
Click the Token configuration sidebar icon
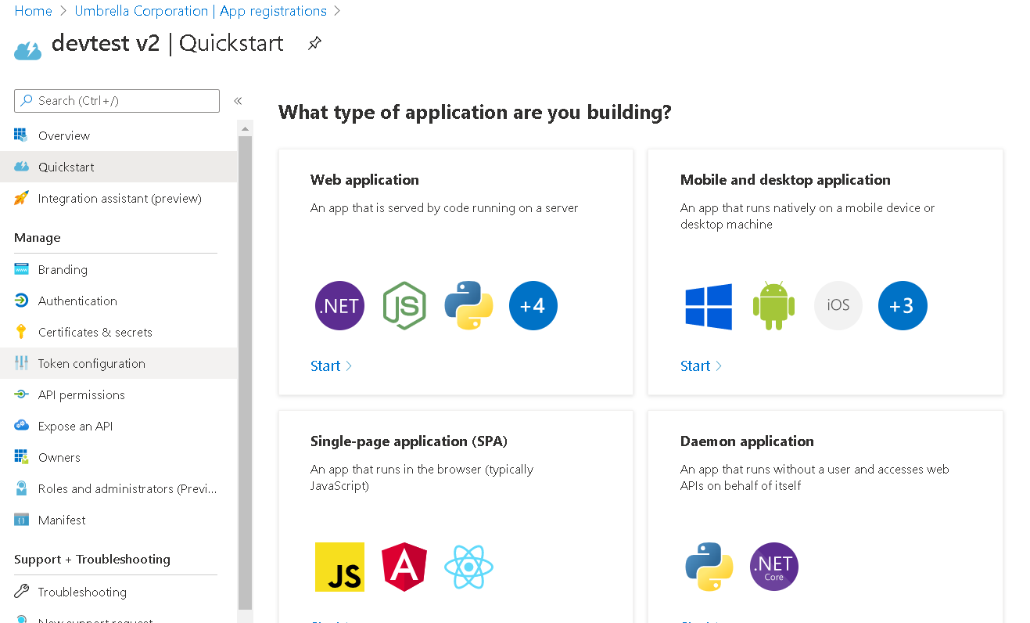[x=21, y=363]
